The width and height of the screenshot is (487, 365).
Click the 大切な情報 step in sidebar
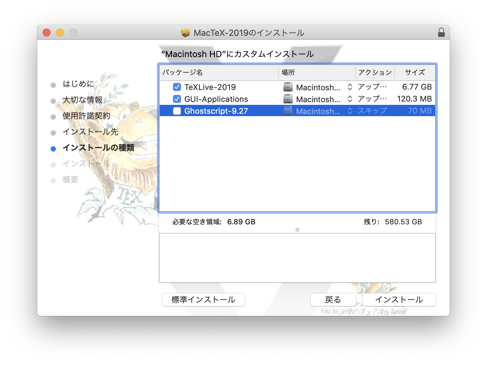click(82, 100)
